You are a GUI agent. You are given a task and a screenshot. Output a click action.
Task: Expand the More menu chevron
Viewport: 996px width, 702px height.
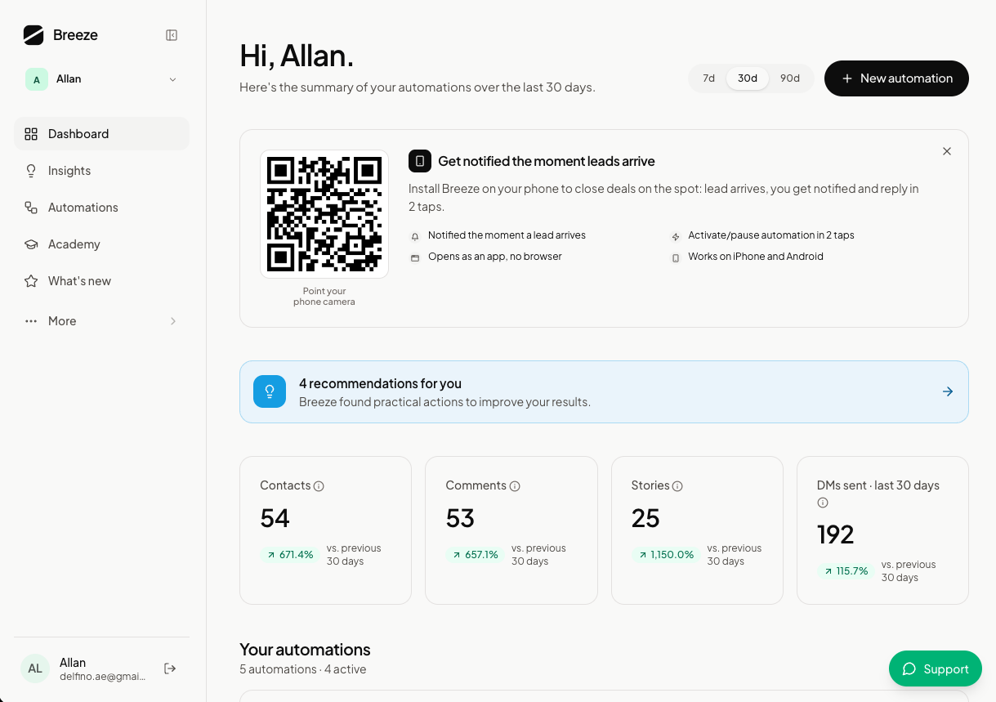click(x=173, y=321)
